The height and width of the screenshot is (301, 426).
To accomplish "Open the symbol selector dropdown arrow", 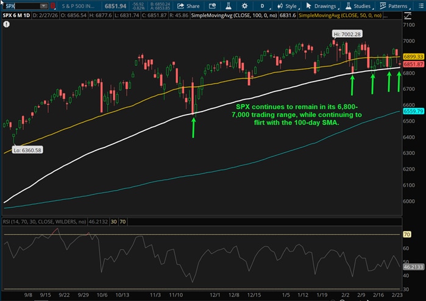I will 43,6.
